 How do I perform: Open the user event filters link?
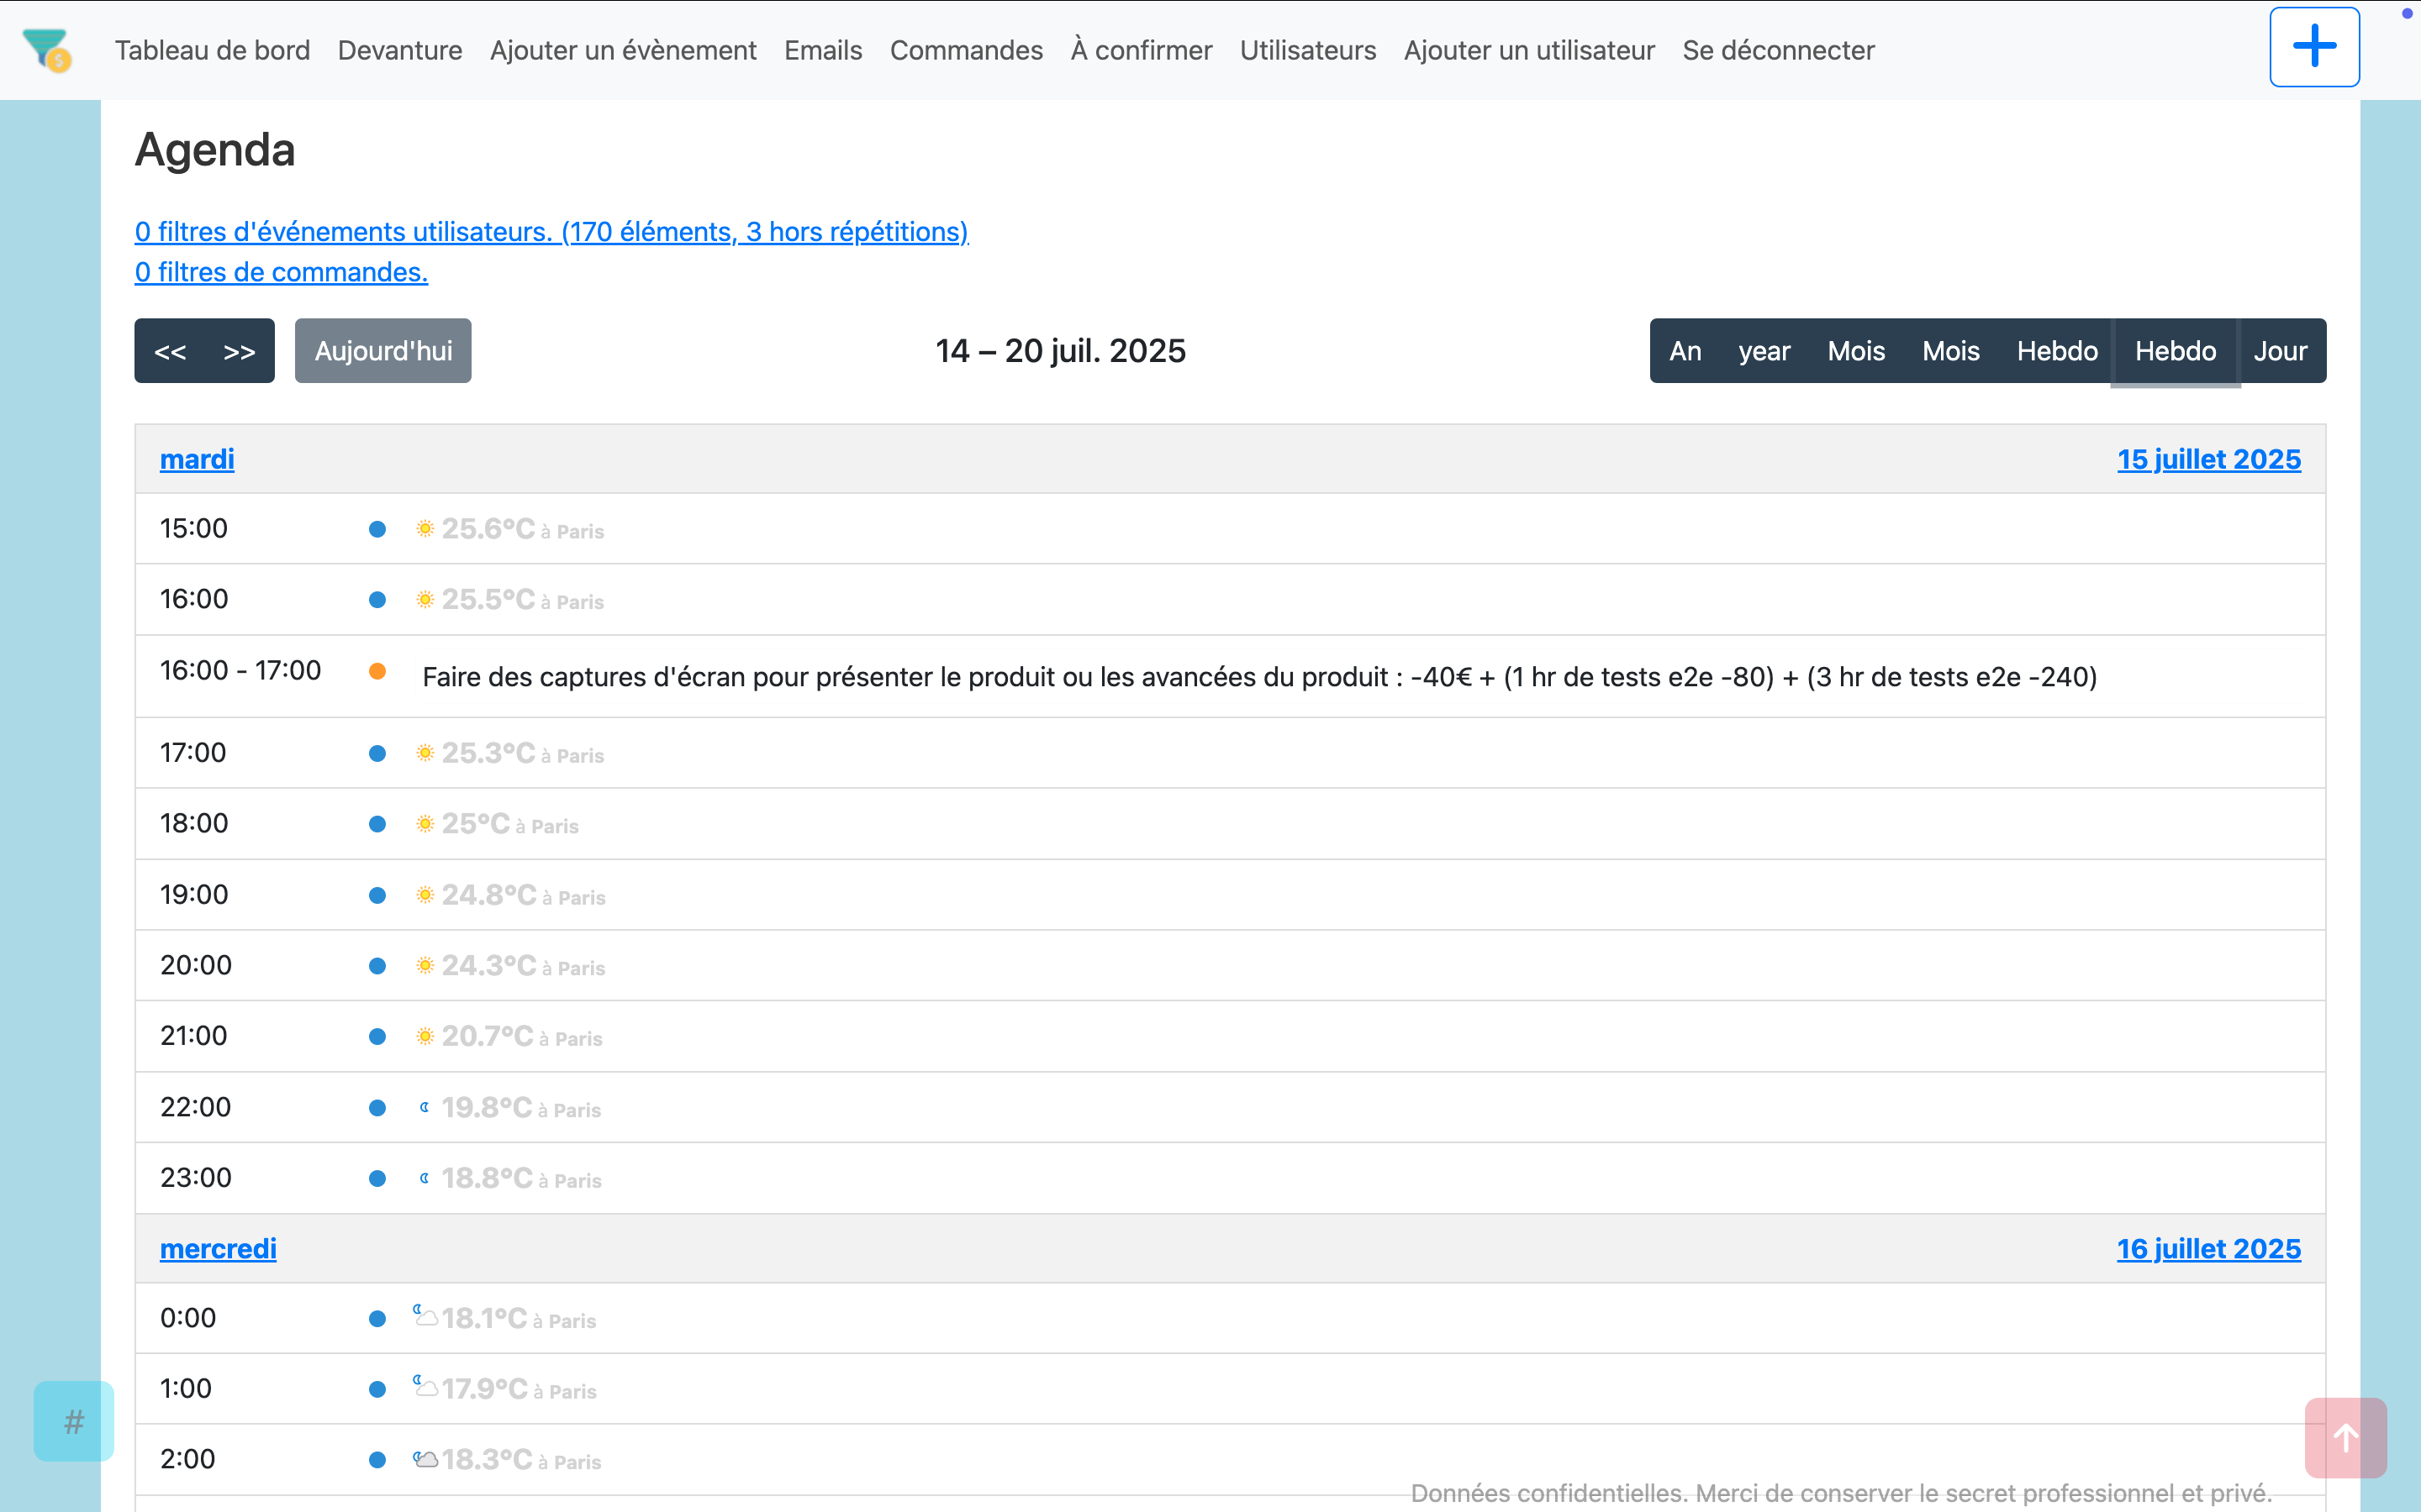coord(551,231)
